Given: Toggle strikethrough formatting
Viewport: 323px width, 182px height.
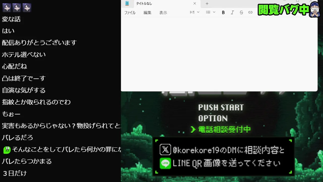Looking at the screenshot, I should point(241,12).
